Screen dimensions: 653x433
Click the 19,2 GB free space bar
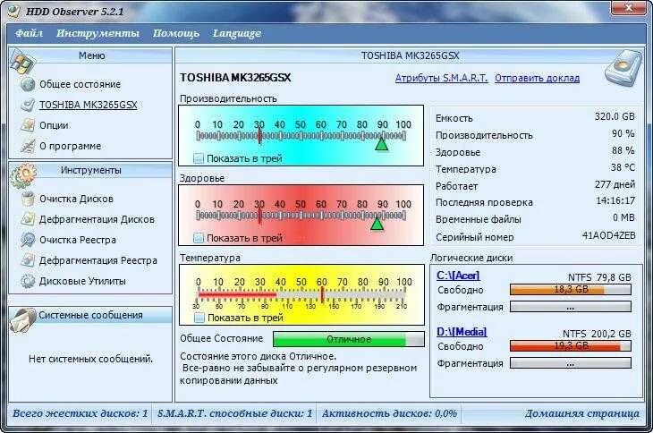(x=571, y=345)
